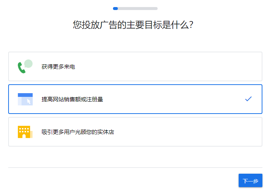Click the light green speech bubble icon
268x193 pixels.
pos(28,63)
